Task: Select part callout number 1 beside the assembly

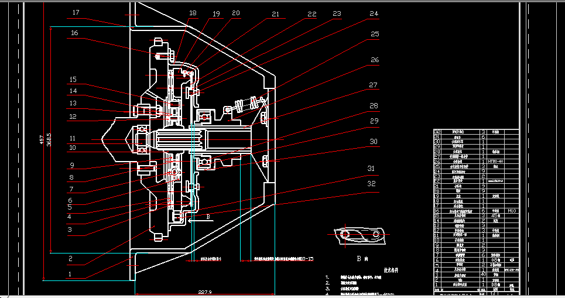Action: pos(70,274)
